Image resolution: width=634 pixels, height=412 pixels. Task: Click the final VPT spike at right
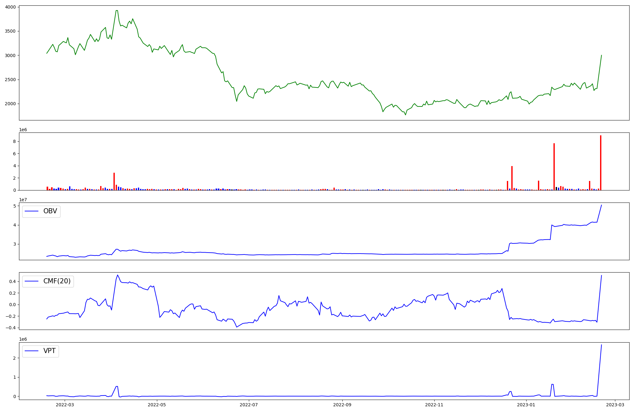point(601,345)
